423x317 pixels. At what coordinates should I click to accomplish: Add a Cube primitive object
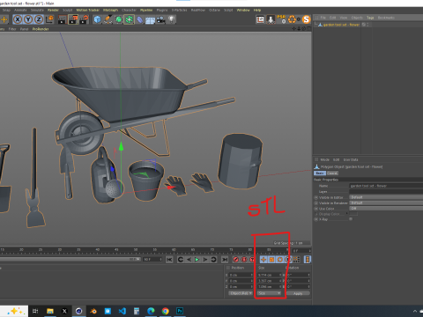(97, 19)
